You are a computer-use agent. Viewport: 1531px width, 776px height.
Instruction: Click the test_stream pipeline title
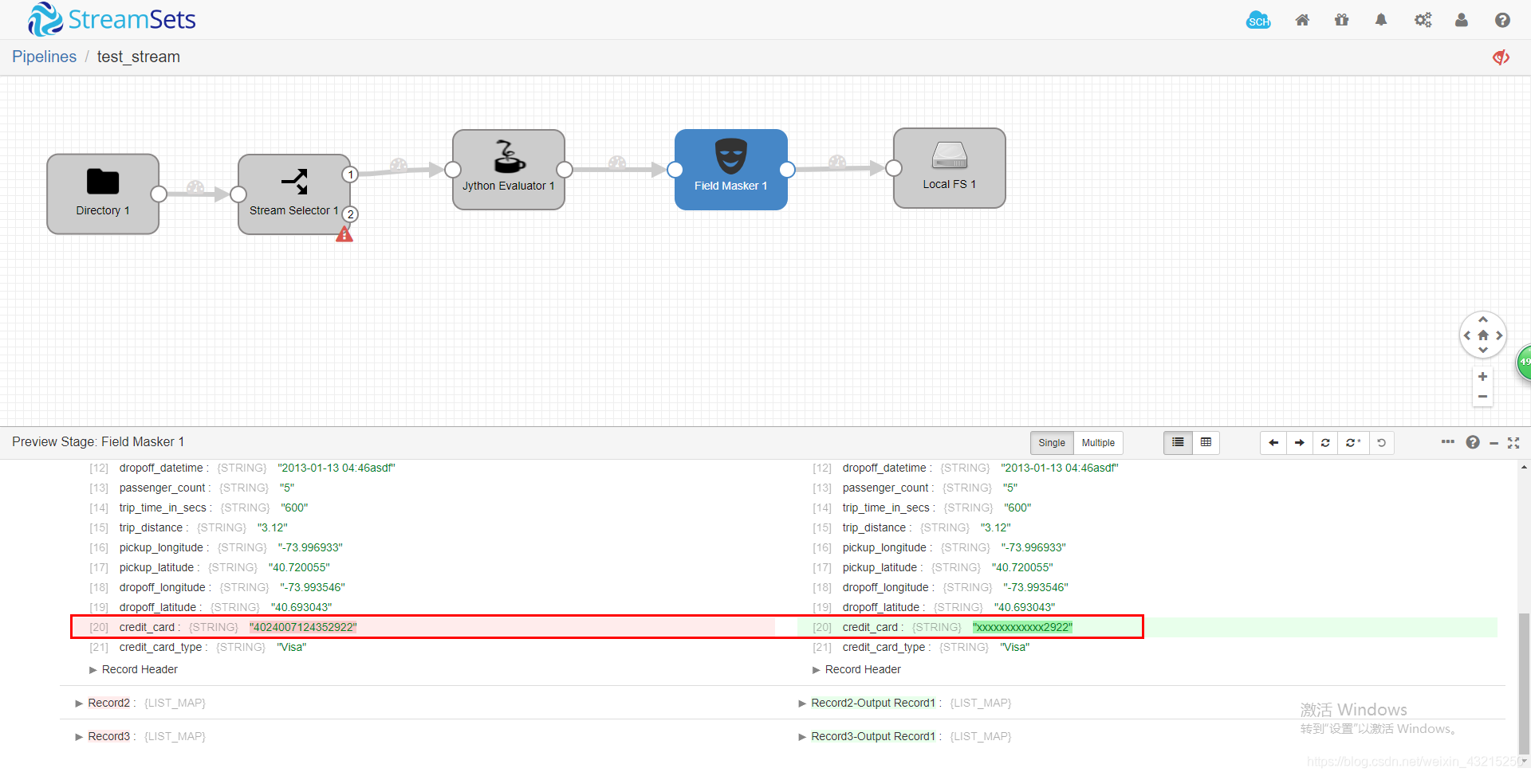pos(139,57)
